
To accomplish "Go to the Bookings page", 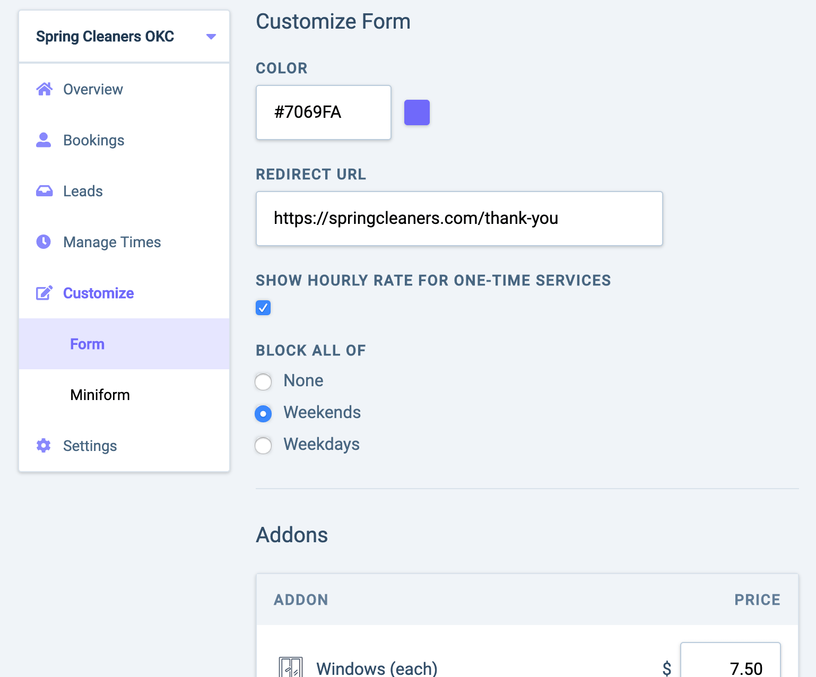I will click(93, 140).
